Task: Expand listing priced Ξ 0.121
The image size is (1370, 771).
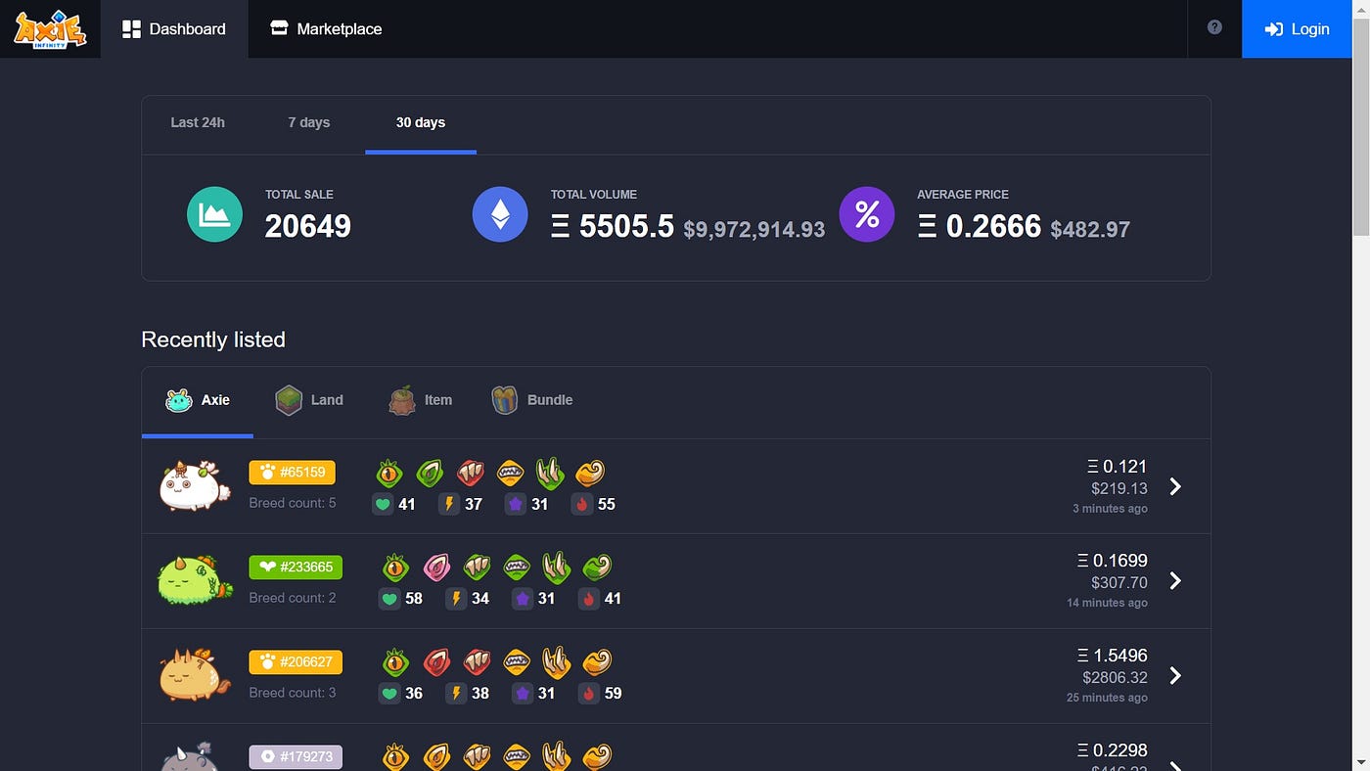Action: click(1176, 486)
